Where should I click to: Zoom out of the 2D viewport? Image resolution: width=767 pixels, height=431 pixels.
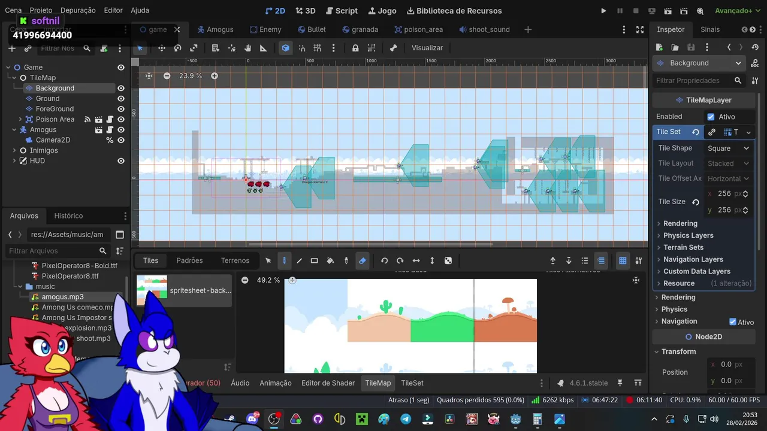[167, 76]
